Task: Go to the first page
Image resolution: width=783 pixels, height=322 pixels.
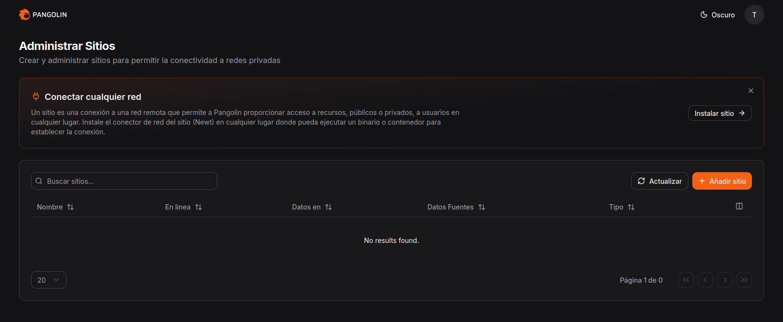Action: pyautogui.click(x=685, y=280)
